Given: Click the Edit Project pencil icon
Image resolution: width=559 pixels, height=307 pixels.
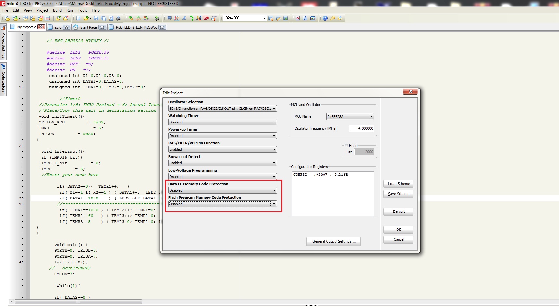Looking at the screenshot, I should 32,18.
